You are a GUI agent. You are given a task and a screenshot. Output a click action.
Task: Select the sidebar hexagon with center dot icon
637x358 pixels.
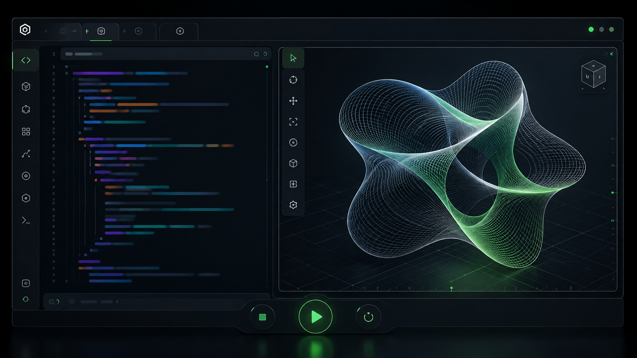coord(26,198)
